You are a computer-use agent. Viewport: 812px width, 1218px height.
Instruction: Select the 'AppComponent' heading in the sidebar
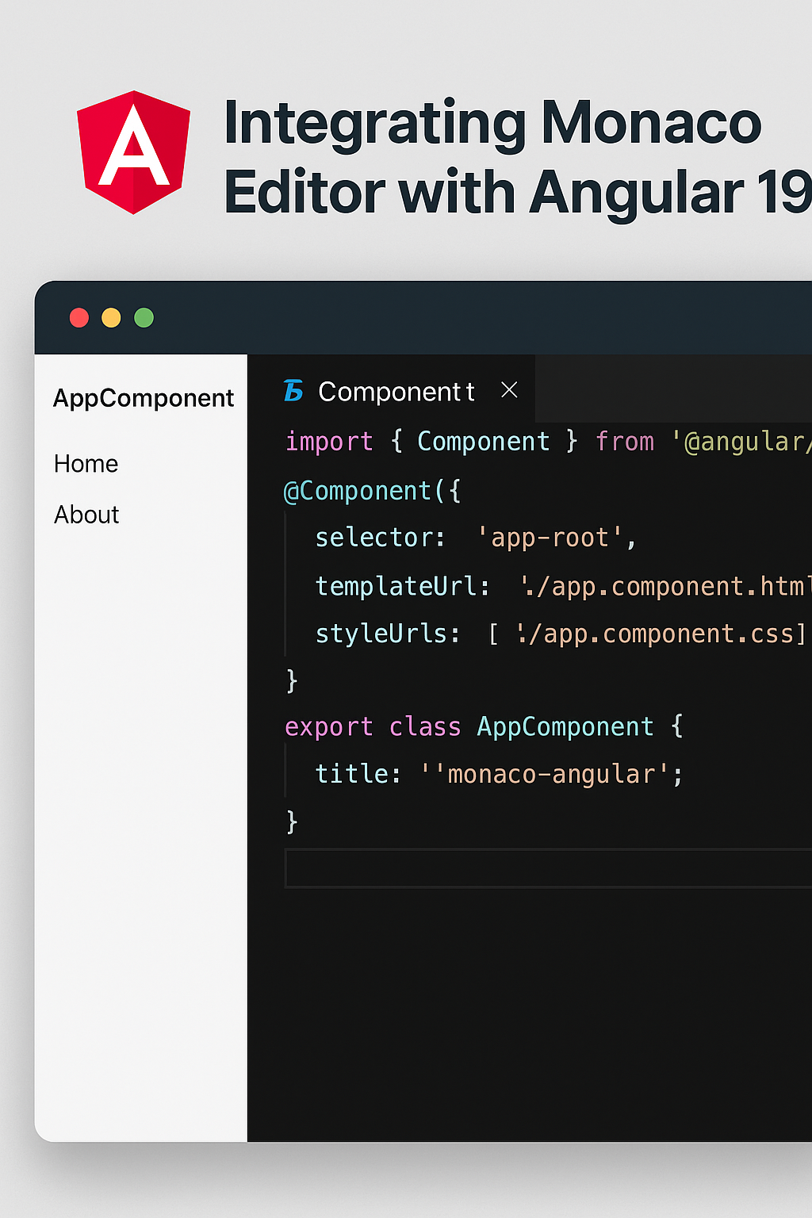click(x=143, y=398)
